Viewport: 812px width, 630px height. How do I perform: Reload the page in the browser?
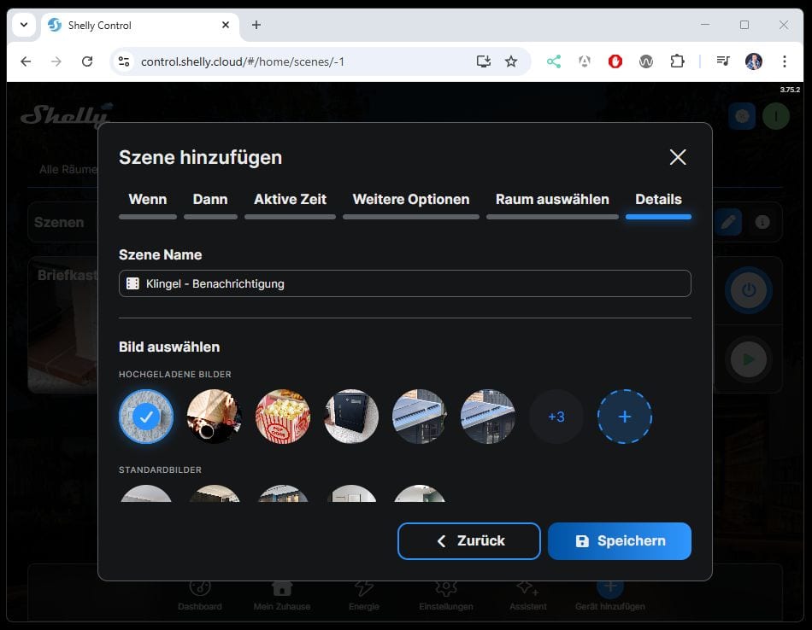point(87,61)
